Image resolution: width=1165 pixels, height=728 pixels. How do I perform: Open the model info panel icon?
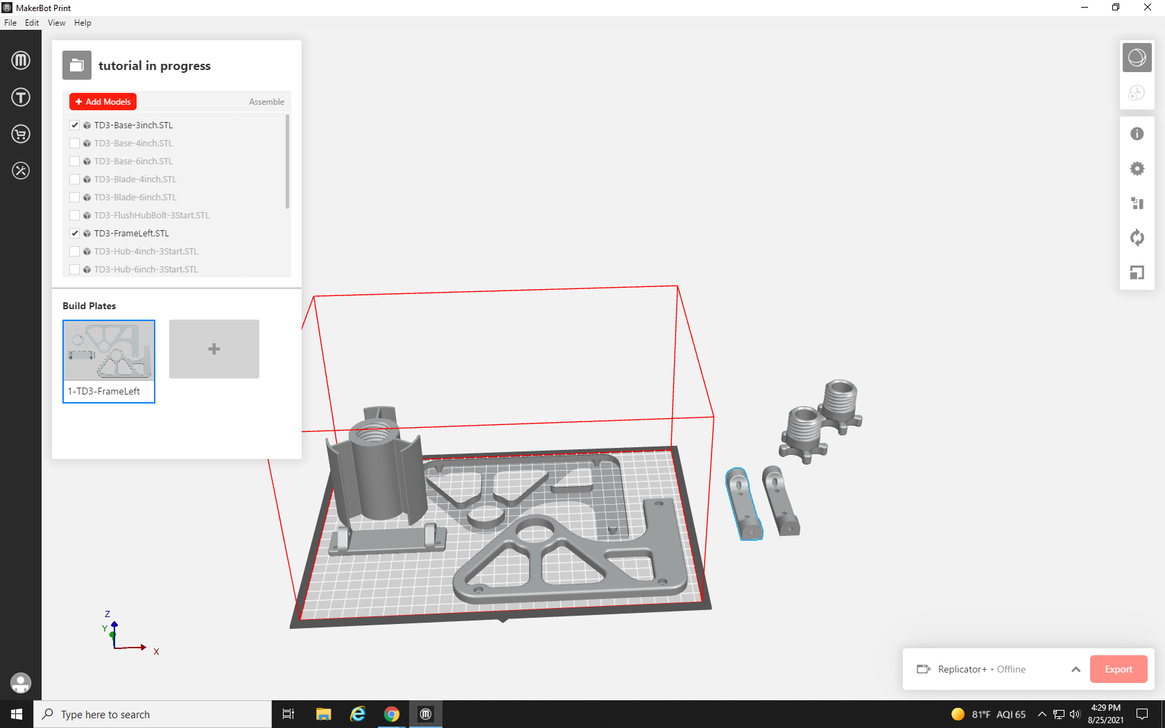tap(1137, 134)
